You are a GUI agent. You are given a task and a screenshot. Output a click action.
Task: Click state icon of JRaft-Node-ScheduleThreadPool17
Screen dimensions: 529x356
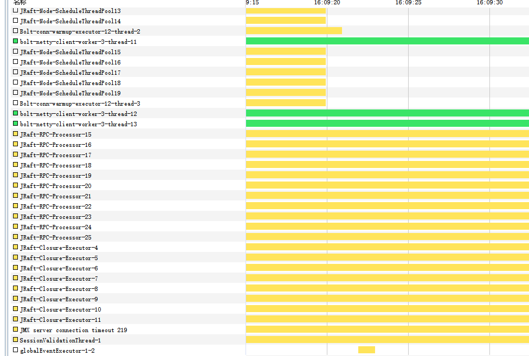tap(15, 72)
